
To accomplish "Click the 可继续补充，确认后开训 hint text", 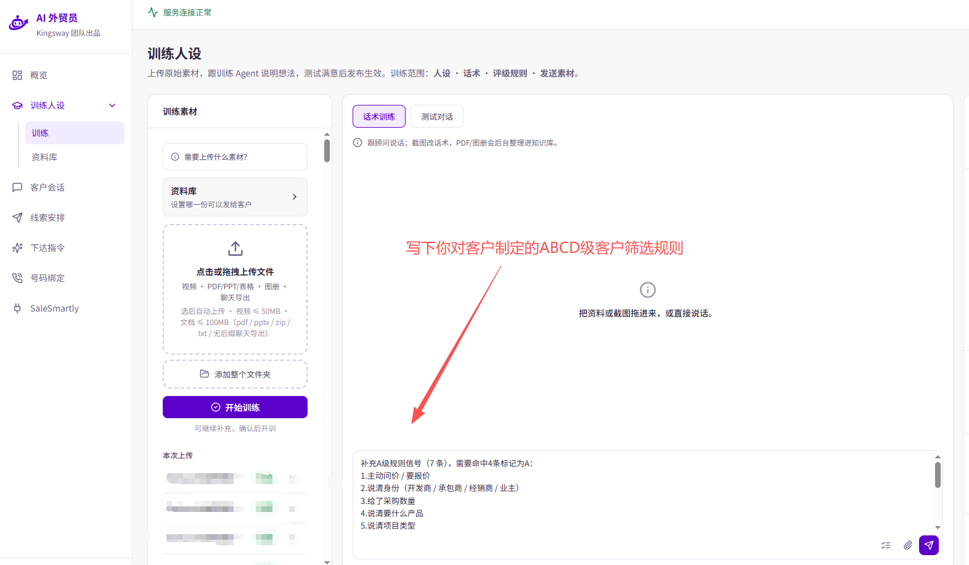I will point(235,429).
